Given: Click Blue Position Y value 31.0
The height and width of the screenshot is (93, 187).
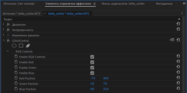Looking at the screenshot, I should coord(106,89).
